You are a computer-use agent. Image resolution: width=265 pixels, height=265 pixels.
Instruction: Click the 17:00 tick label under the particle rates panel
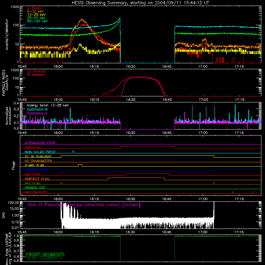click(x=203, y=100)
